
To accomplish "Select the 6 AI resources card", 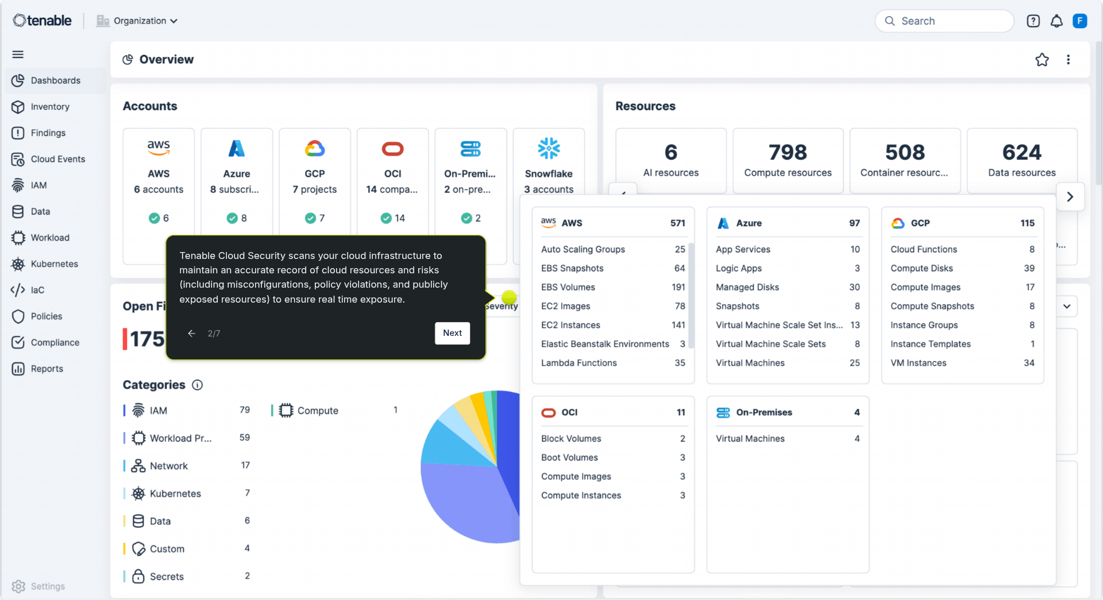I will [670, 160].
